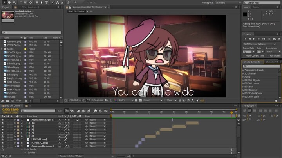The width and height of the screenshot is (282, 158).
Task: Hide layer [9] visibility eye
Action: point(2,126)
